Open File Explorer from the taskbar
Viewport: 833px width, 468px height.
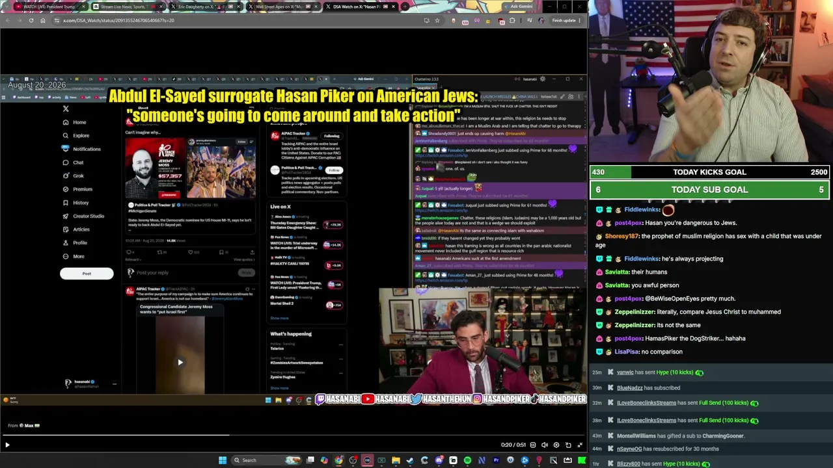click(396, 460)
